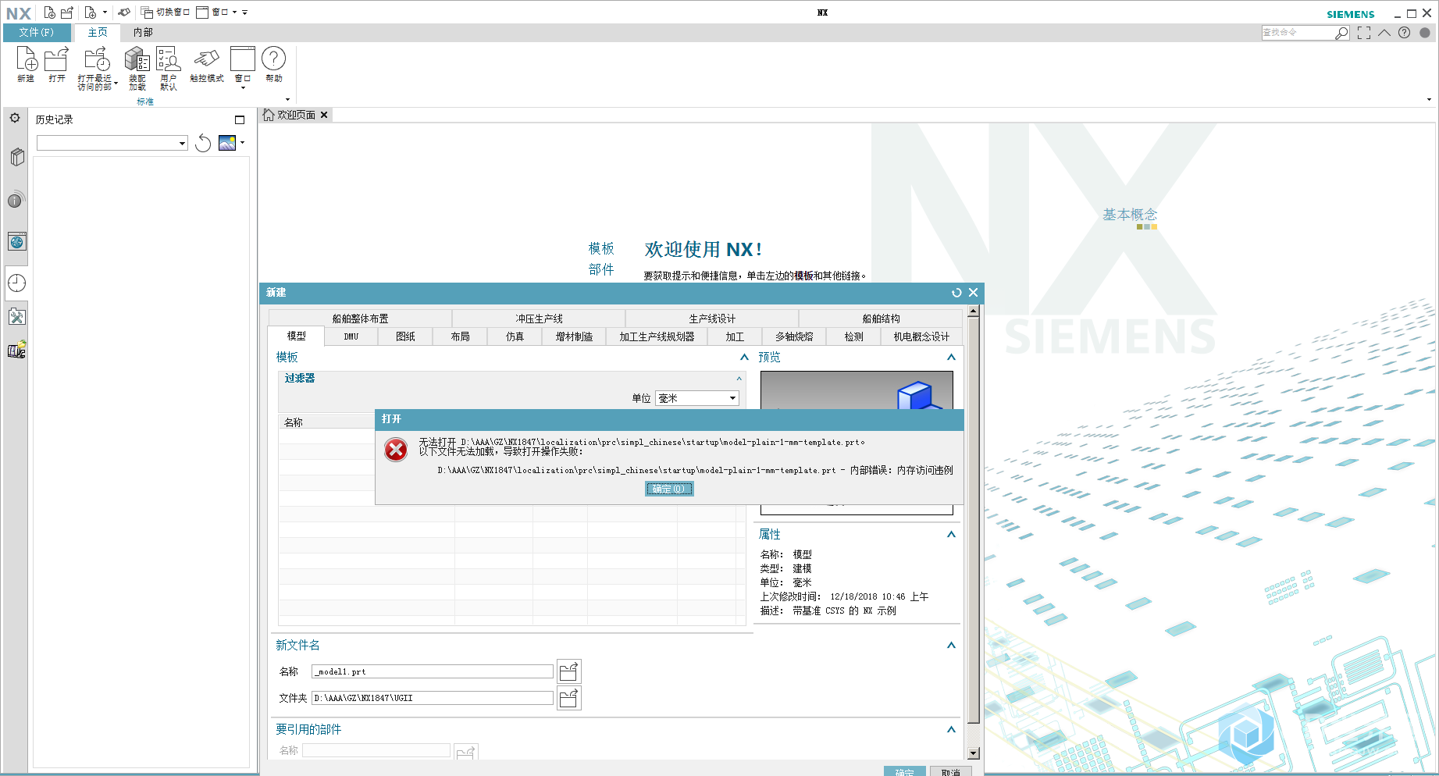Open the history clock sidebar tab
Viewport: 1439px width, 776px height.
point(17,283)
